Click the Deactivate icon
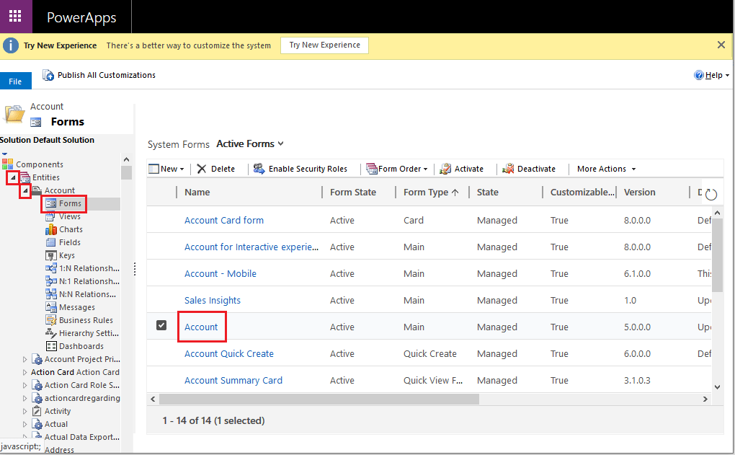 click(x=508, y=169)
